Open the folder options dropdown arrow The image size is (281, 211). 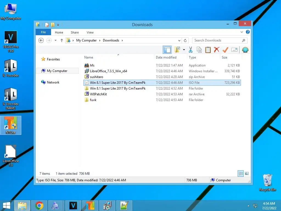184,50
